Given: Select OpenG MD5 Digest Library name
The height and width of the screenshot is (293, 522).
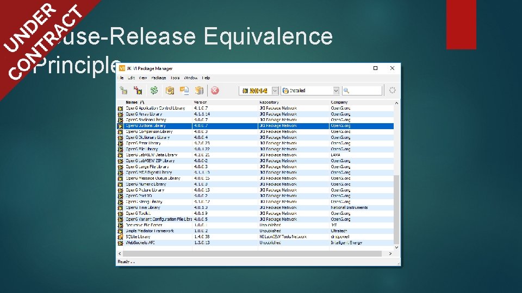Looking at the screenshot, I should click(149, 173).
